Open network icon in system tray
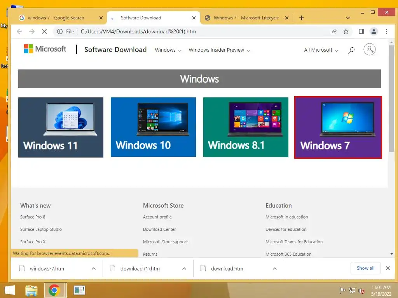 click(352, 290)
